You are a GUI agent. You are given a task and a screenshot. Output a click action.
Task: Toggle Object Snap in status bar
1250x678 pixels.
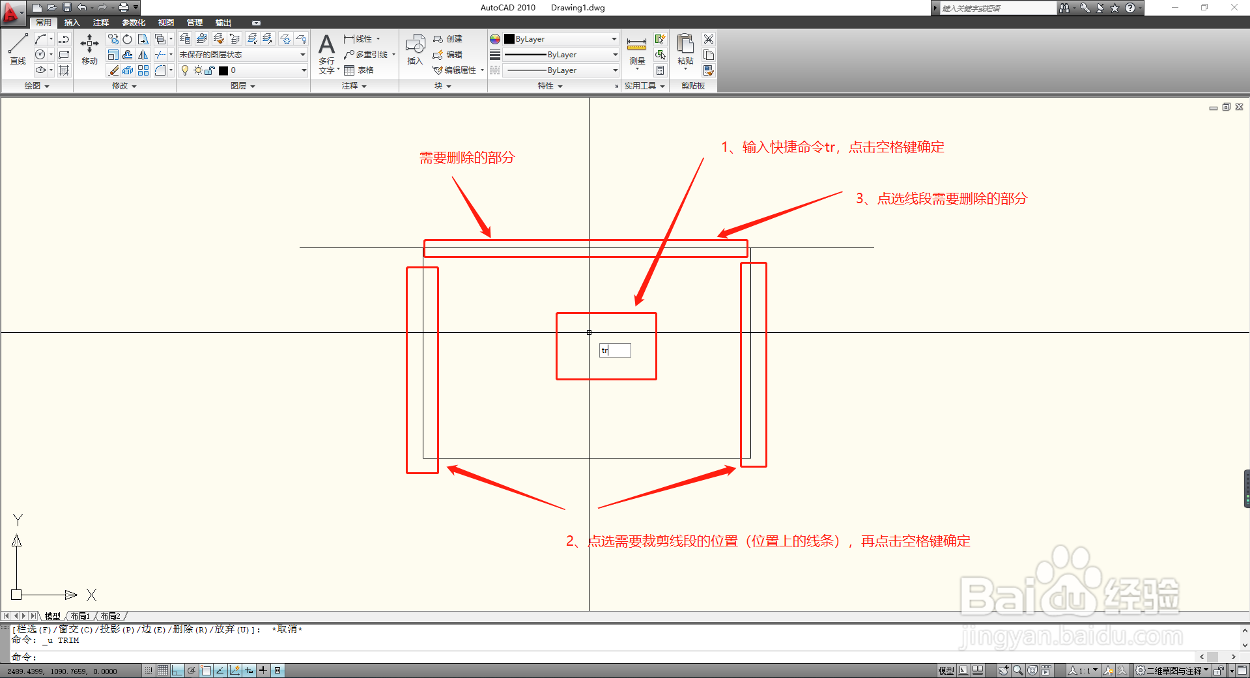tap(206, 670)
